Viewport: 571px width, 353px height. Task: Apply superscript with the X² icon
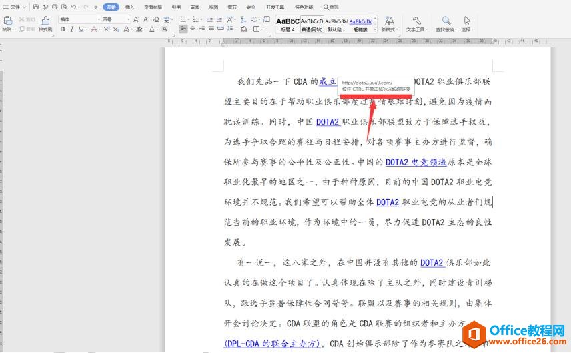[106, 29]
